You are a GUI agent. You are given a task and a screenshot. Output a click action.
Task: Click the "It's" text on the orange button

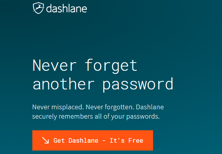117,140
